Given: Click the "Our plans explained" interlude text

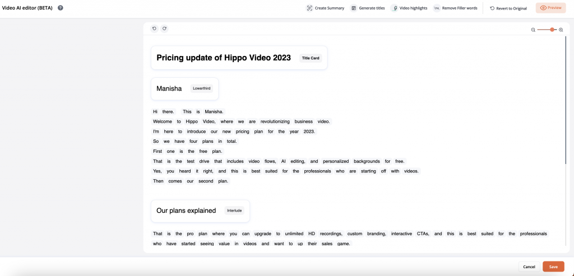Looking at the screenshot, I should click(186, 210).
